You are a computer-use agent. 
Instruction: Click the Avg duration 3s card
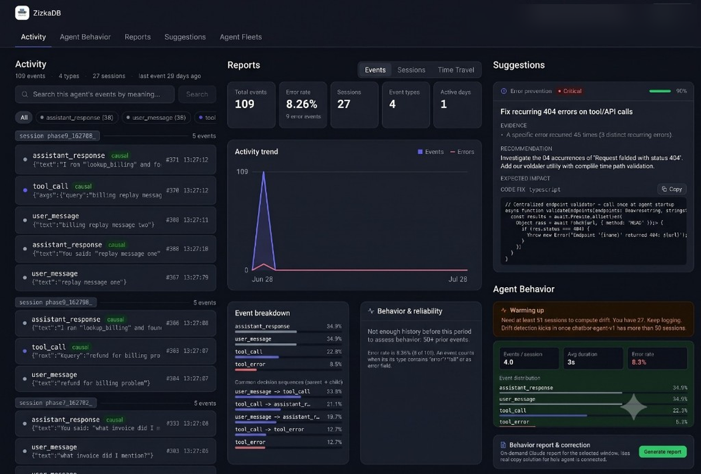(593, 358)
